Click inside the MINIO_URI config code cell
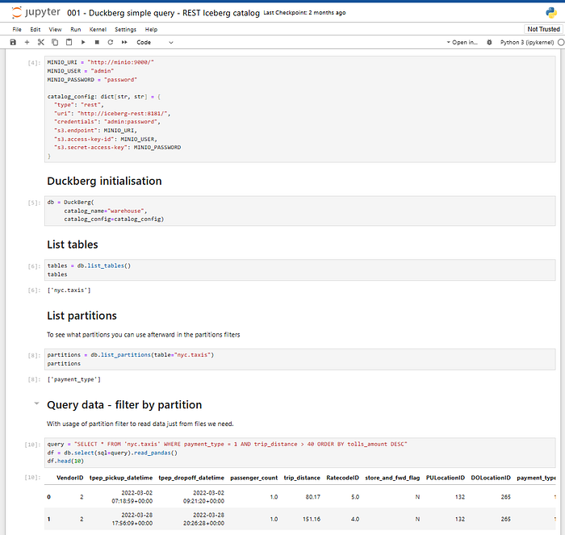 299,109
